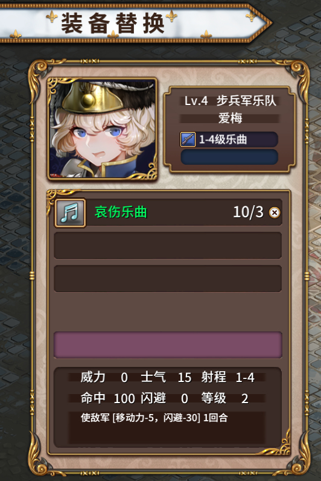Click the effect description 使敌军 移动力-5
Screen dimensions: 321x481
click(154, 418)
